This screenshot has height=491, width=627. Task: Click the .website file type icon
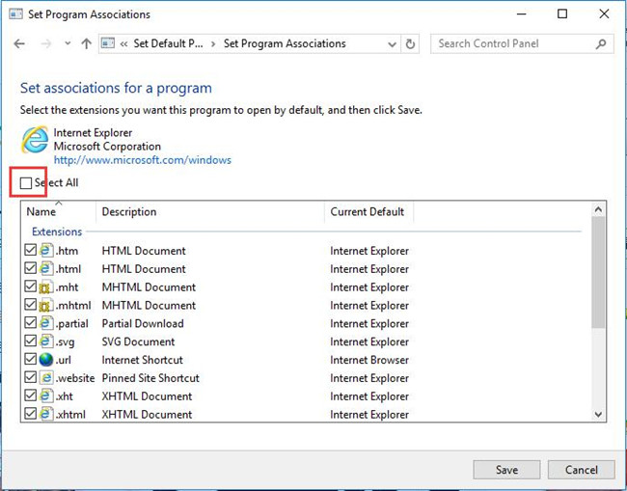46,377
